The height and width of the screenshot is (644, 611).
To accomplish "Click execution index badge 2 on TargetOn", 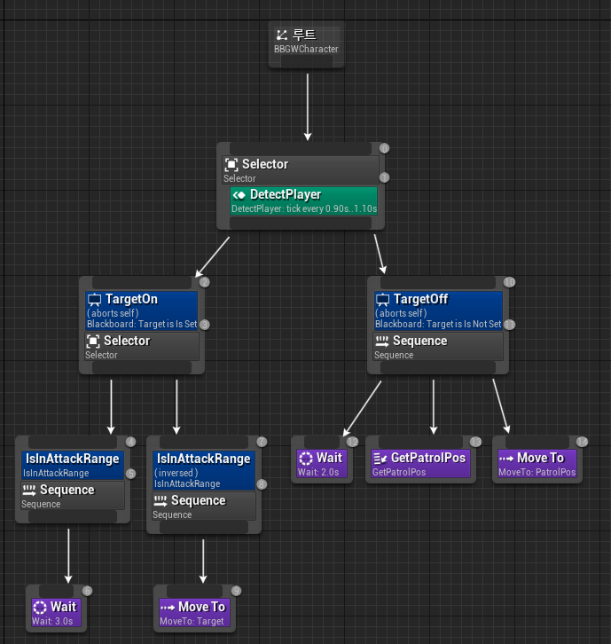I will point(205,282).
